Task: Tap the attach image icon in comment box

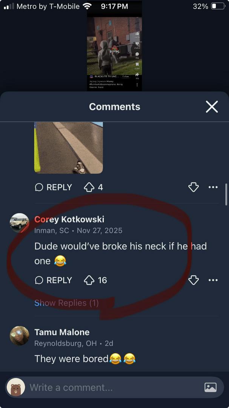Action: 211,388
